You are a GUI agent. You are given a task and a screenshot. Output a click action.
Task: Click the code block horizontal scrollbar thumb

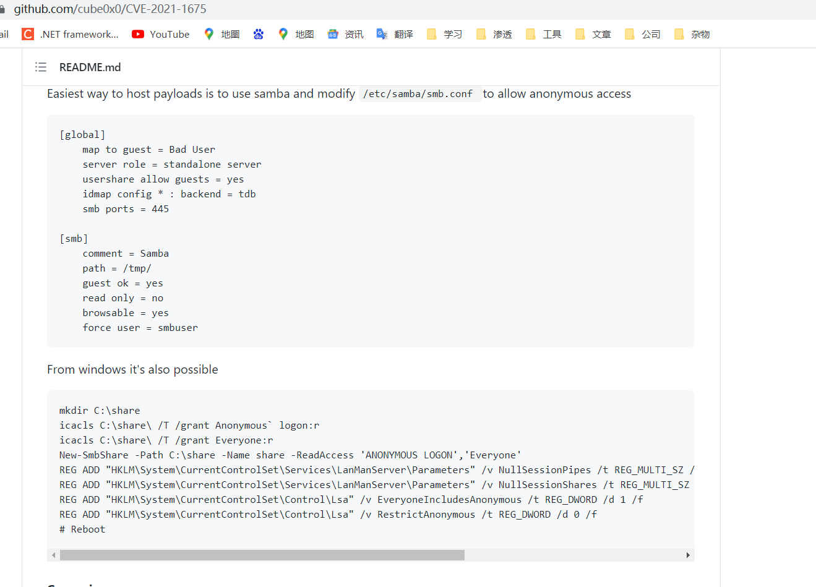click(262, 555)
